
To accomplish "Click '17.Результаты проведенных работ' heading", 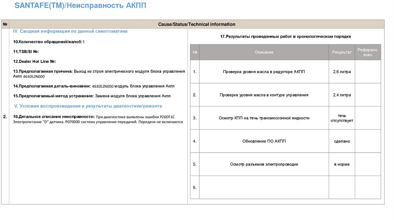I will tap(285, 36).
